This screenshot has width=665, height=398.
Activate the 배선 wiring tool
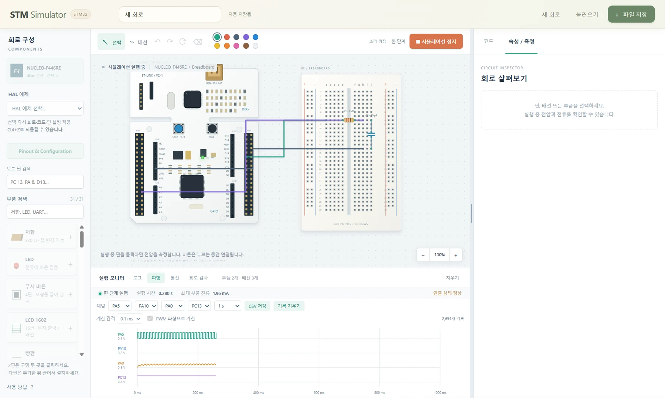coord(139,42)
